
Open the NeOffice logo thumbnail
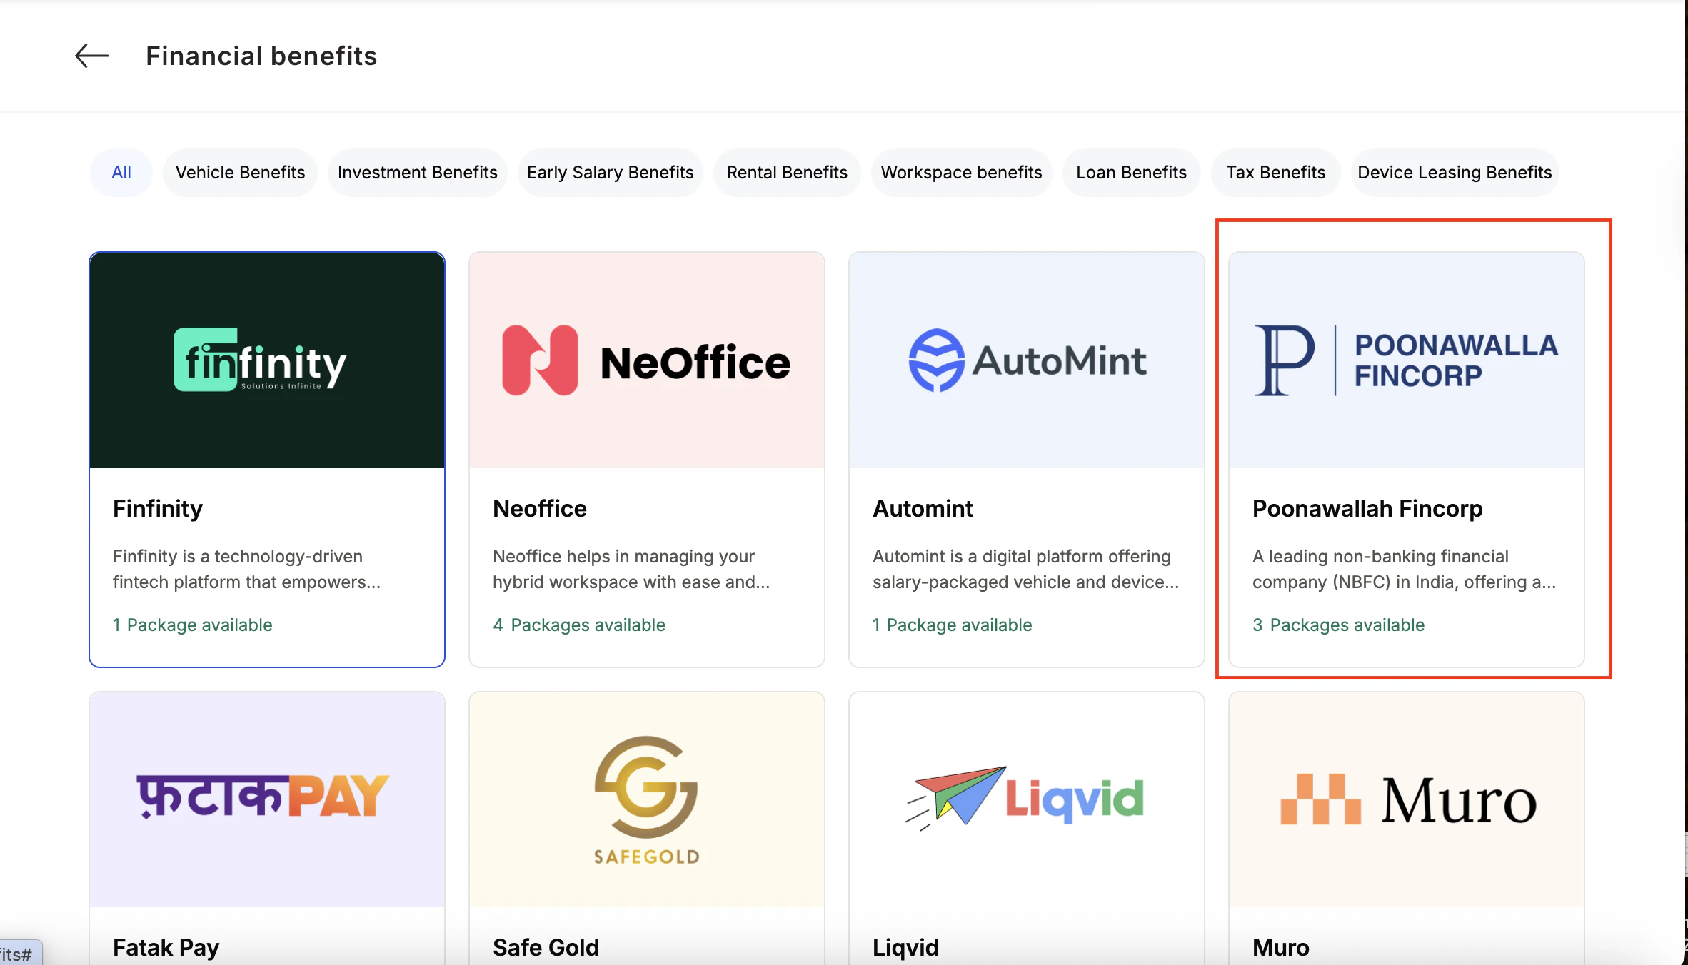click(x=647, y=360)
